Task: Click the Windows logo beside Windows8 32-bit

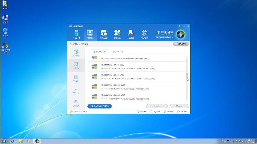Action: 94,66
